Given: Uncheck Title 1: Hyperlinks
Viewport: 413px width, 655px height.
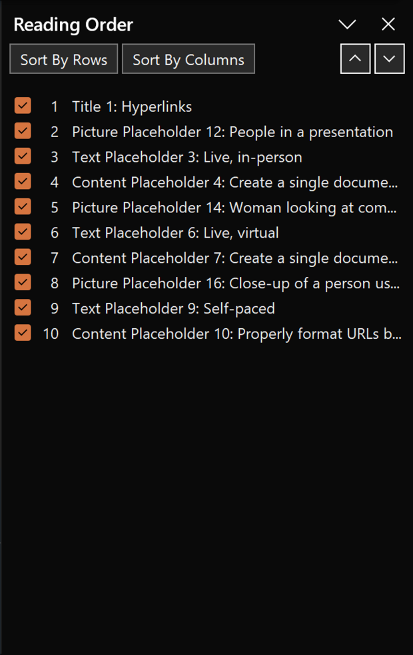Looking at the screenshot, I should [x=23, y=106].
